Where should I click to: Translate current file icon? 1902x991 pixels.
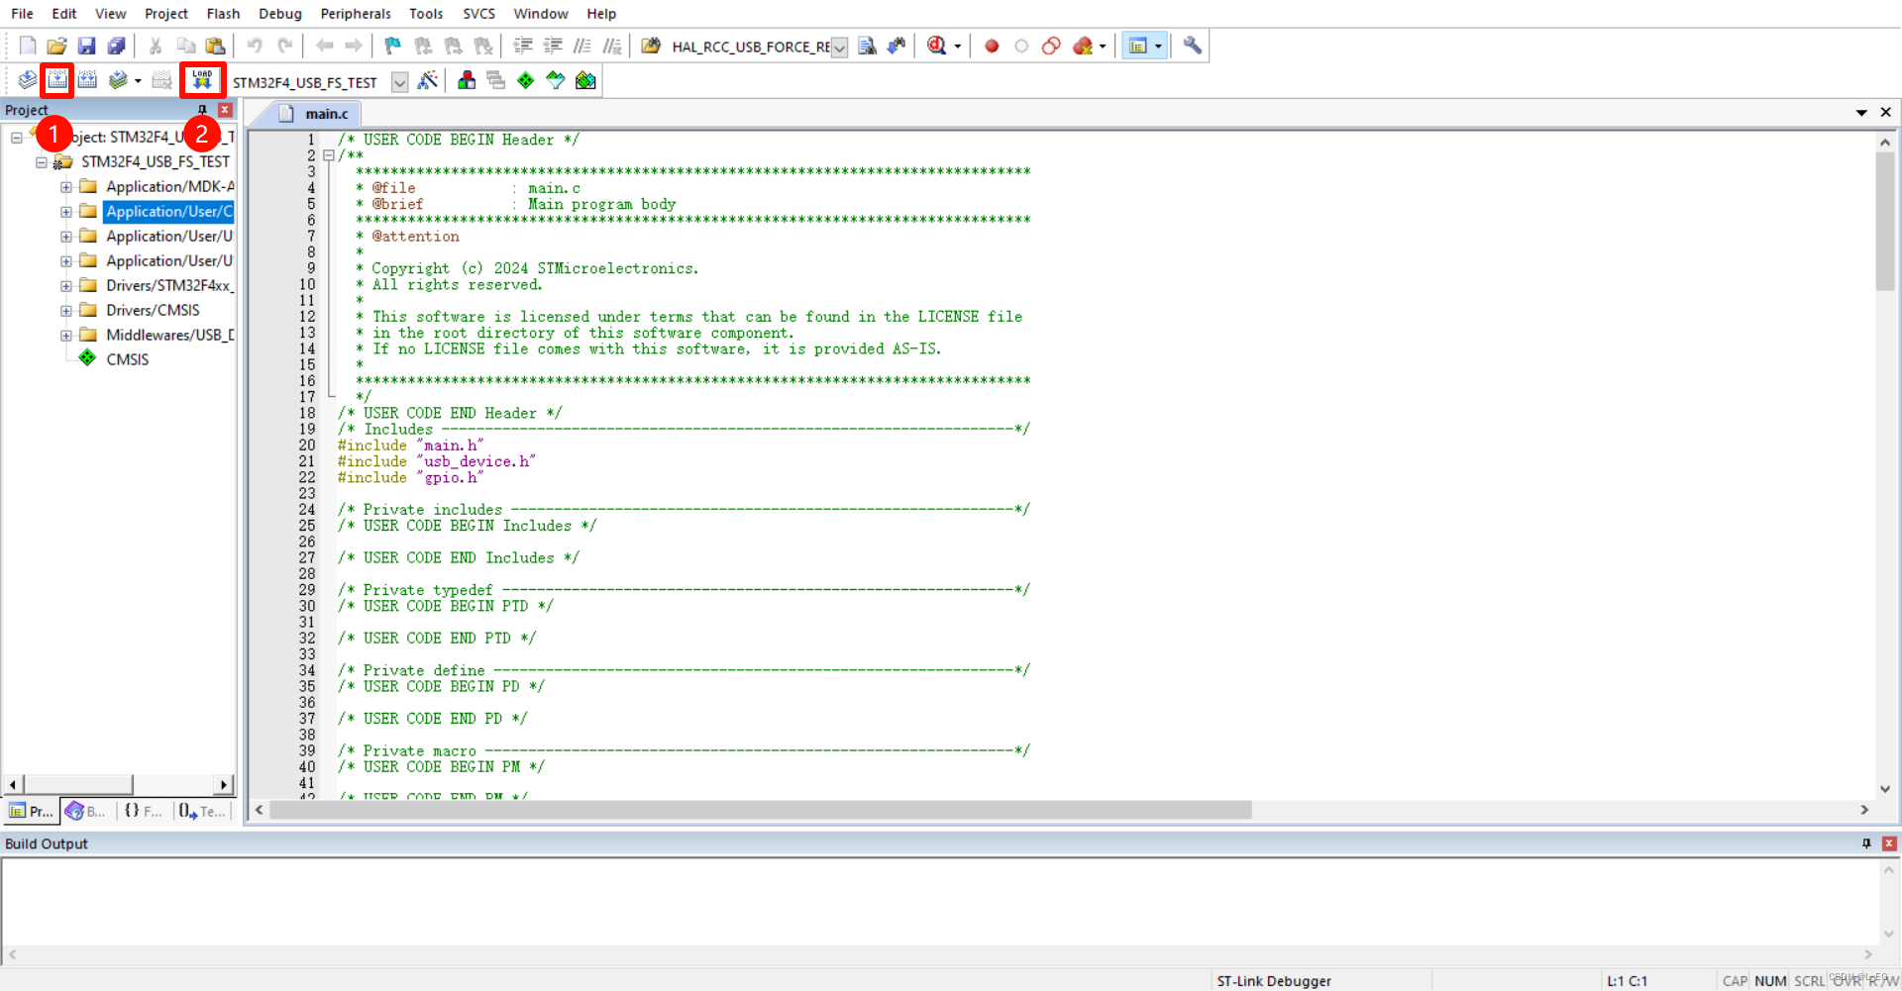coord(28,80)
